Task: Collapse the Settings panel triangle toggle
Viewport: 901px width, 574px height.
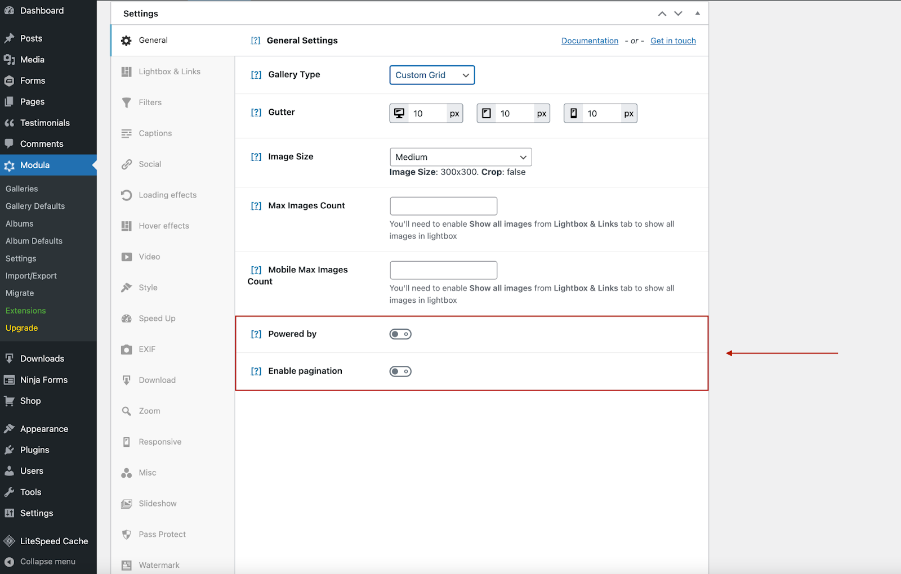Action: [698, 13]
